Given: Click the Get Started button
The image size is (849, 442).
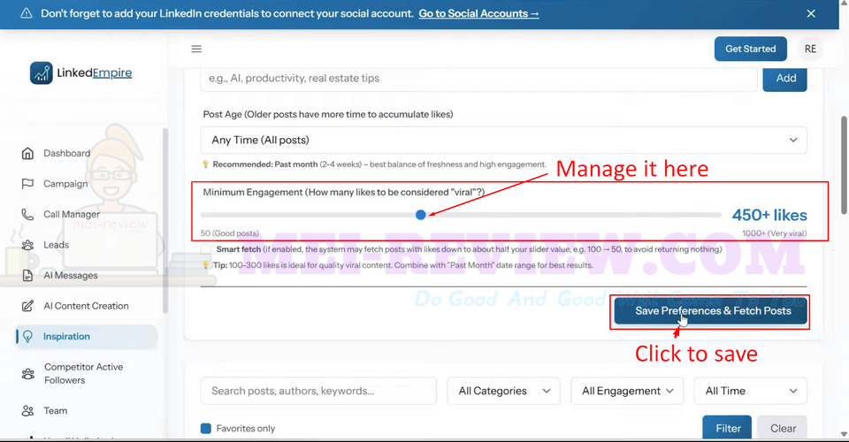Looking at the screenshot, I should coord(751,49).
